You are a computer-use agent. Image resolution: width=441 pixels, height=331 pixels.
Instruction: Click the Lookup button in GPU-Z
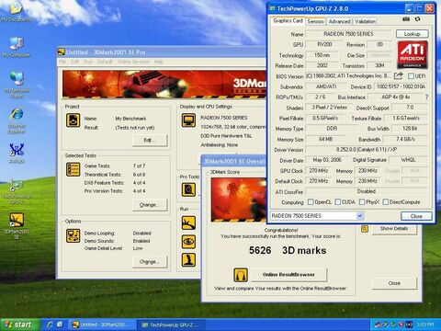tap(412, 34)
